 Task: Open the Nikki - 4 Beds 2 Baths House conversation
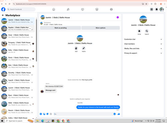click(18, 104)
